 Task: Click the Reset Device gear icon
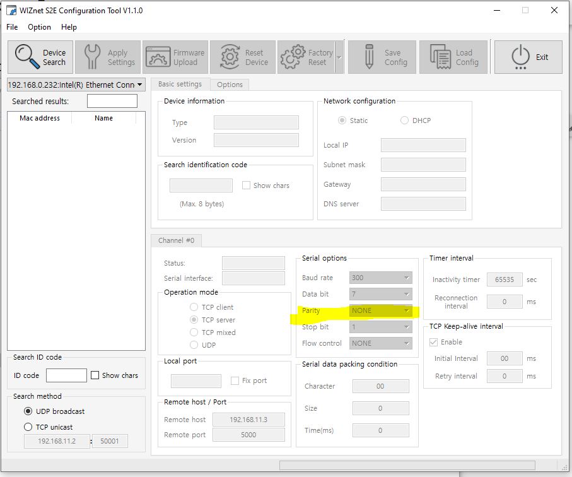point(230,57)
